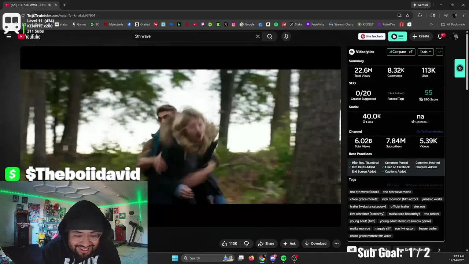Open the Google bookmark
Image resolution: width=469 pixels, height=264 pixels.
click(247, 25)
